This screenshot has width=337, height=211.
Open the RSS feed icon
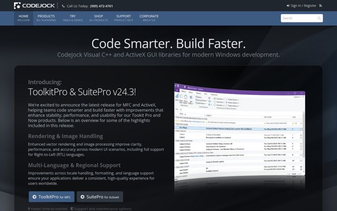tap(321, 6)
